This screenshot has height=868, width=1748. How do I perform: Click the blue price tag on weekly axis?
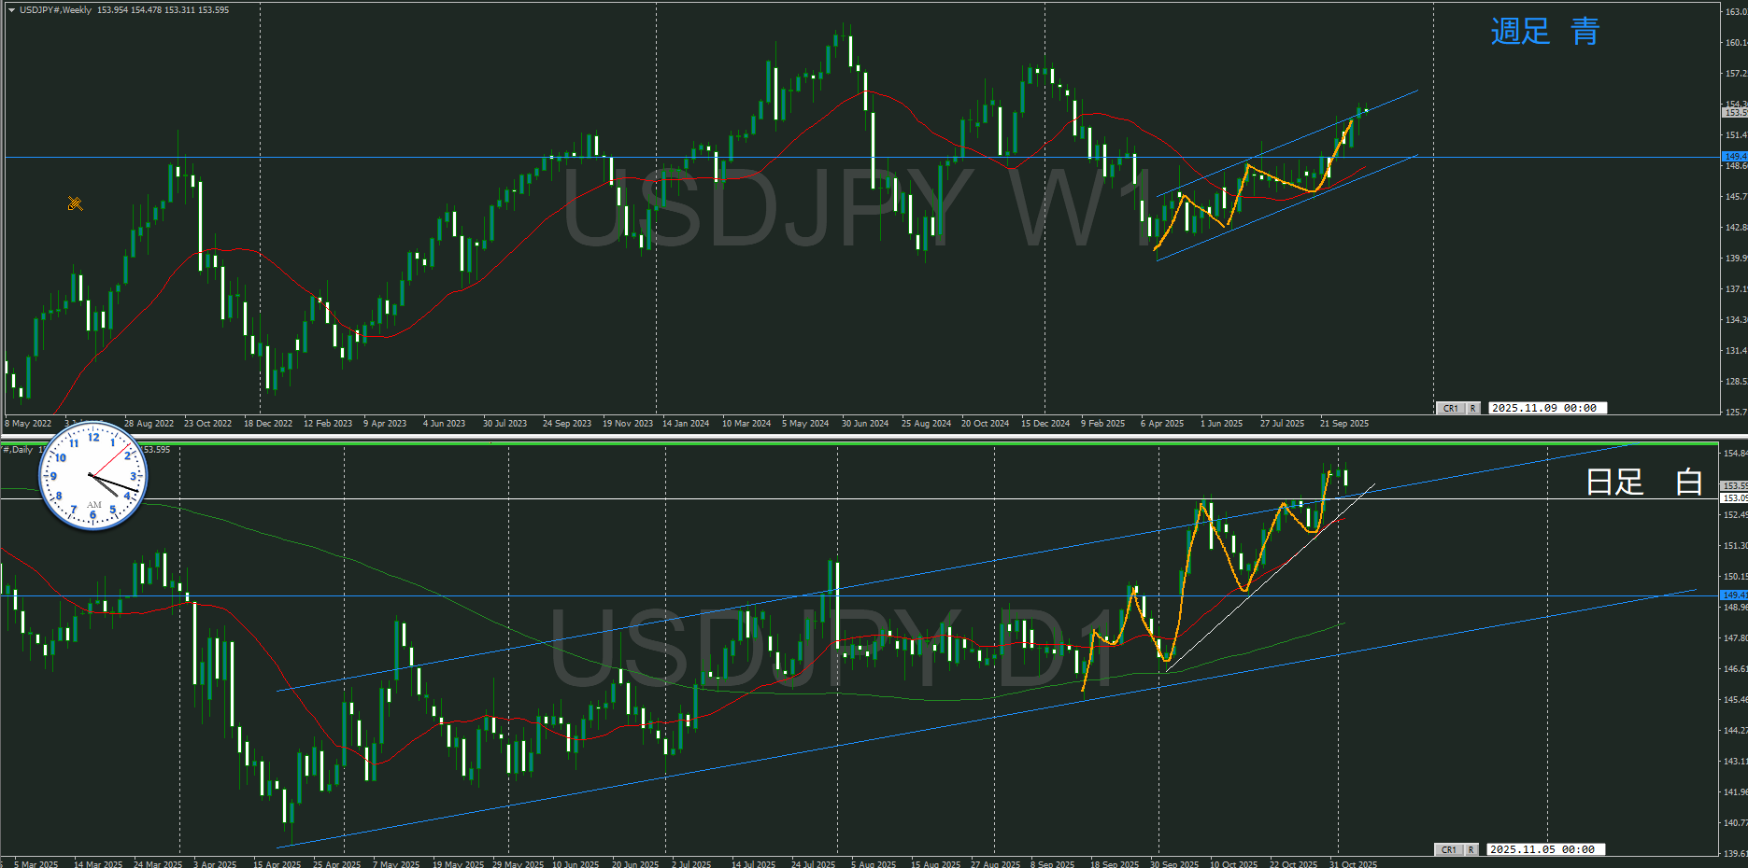click(x=1734, y=157)
